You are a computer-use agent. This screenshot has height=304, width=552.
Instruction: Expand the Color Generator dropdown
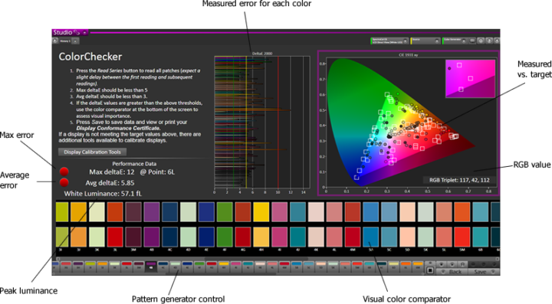[455, 41]
